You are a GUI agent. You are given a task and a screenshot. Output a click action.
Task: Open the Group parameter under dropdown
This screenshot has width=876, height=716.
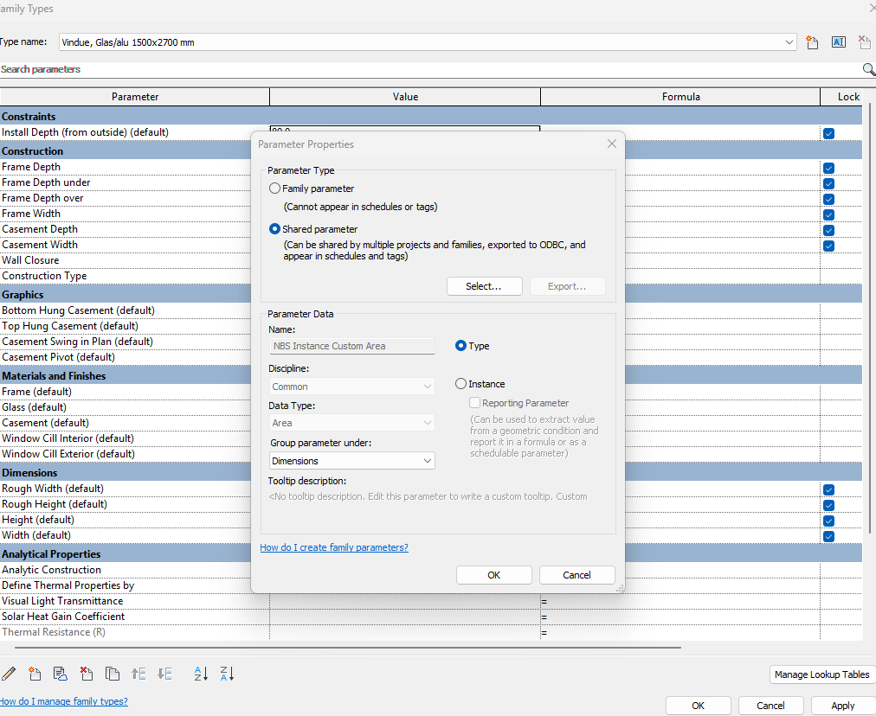coord(351,461)
